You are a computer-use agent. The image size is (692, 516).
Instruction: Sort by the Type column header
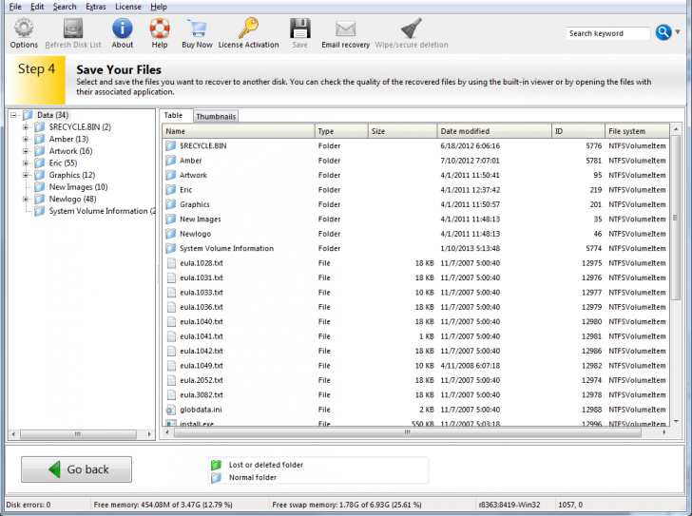(x=341, y=131)
